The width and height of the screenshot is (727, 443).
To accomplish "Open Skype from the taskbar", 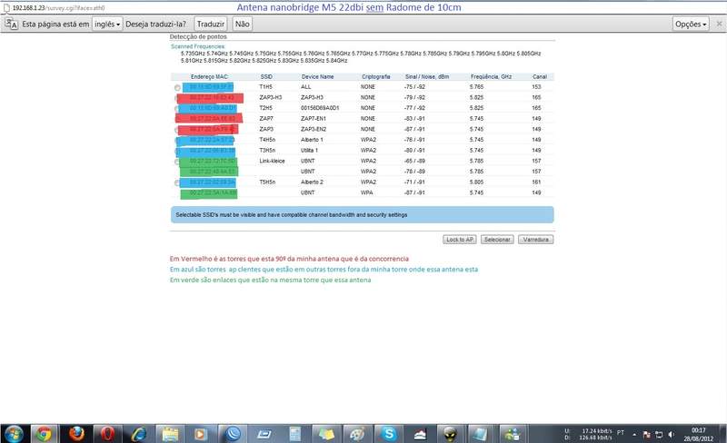I will coord(389,434).
